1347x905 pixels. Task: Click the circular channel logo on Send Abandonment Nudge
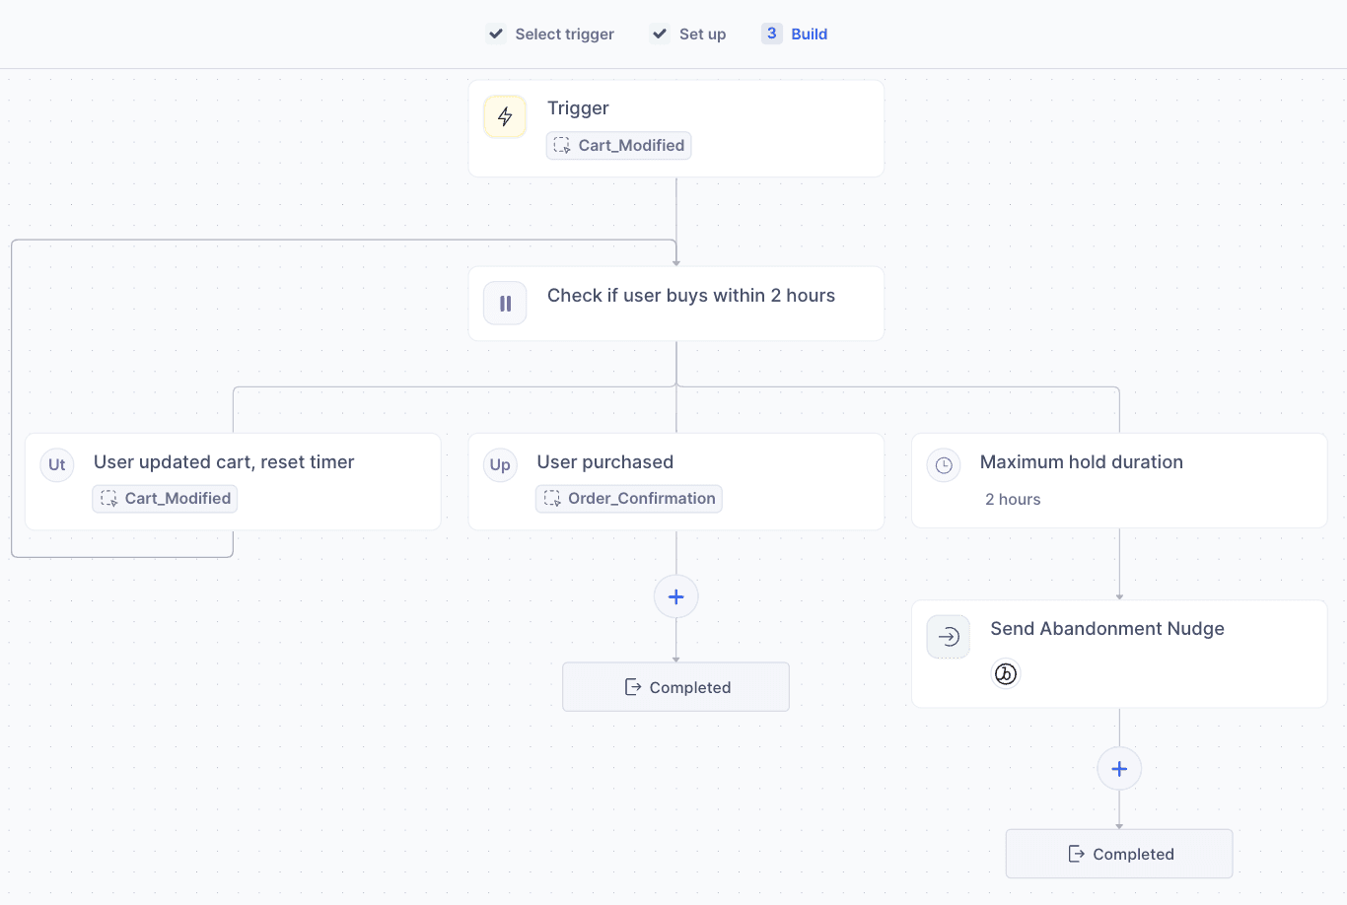[x=1006, y=673]
